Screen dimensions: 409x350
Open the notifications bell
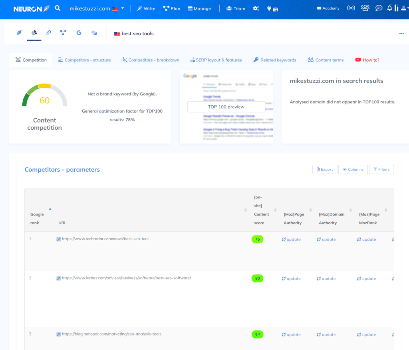(389, 8)
